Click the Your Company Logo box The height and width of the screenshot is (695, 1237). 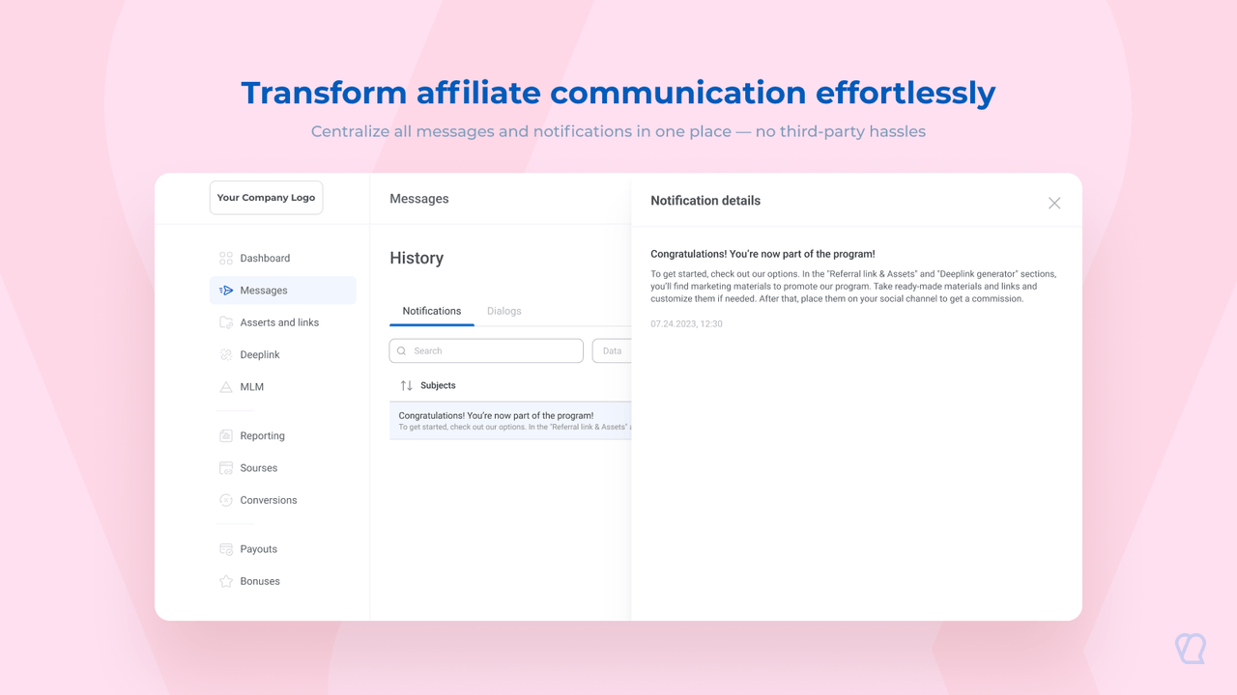[x=266, y=198]
